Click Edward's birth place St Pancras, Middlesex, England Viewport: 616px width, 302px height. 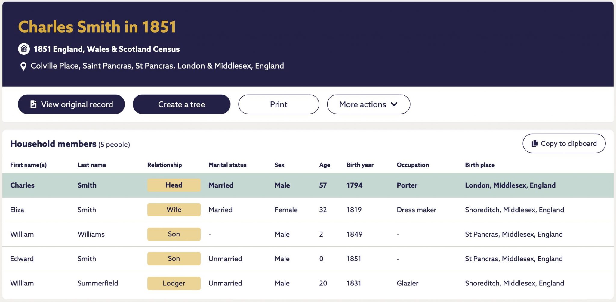pos(514,258)
